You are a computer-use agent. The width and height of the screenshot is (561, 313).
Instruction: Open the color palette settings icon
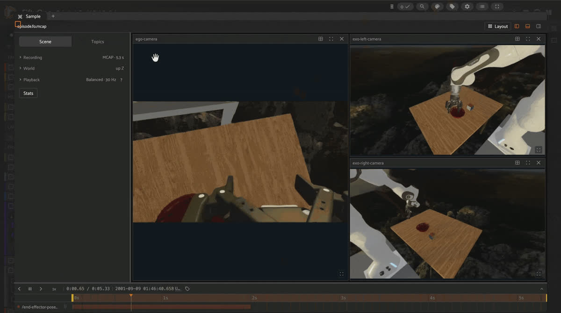coord(437,7)
